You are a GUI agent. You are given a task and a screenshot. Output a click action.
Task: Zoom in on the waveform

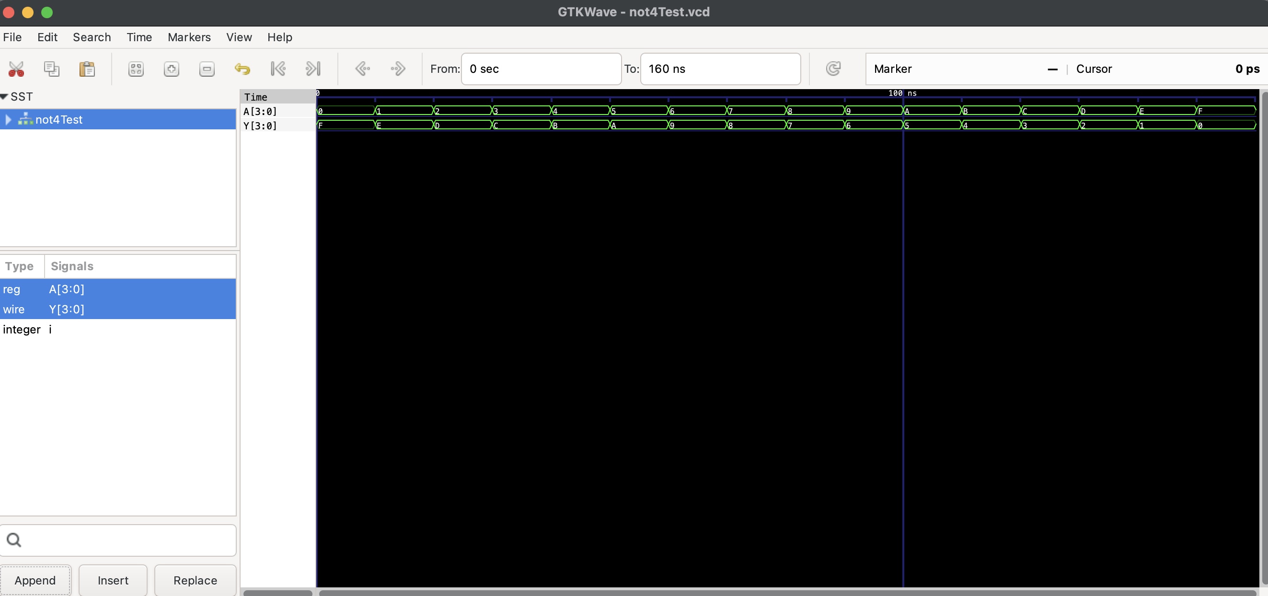pyautogui.click(x=171, y=69)
